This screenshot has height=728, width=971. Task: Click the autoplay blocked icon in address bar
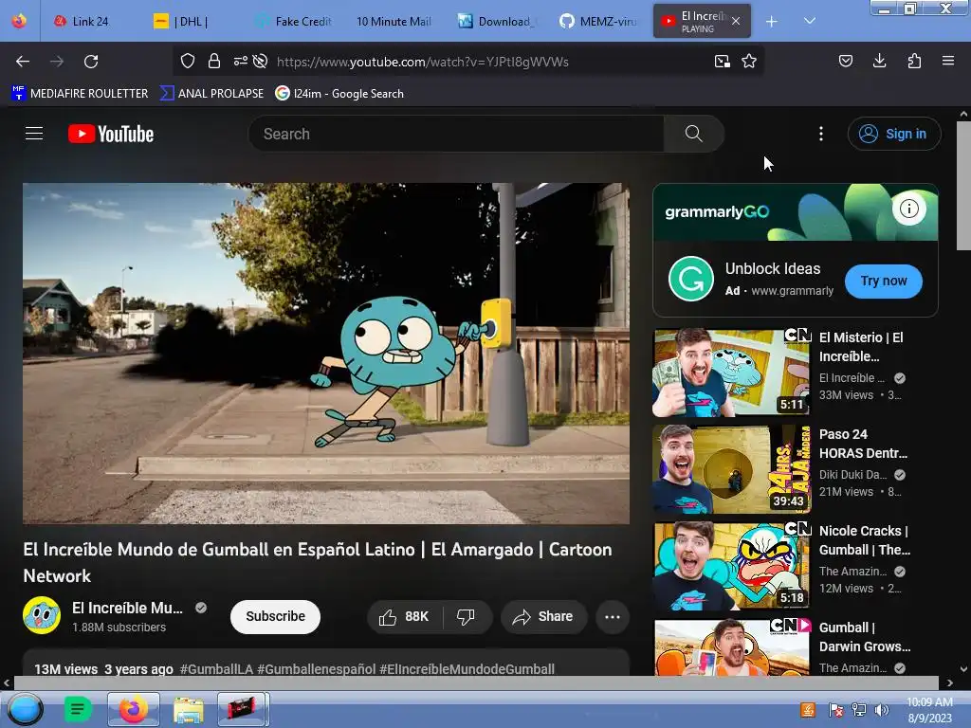[261, 61]
